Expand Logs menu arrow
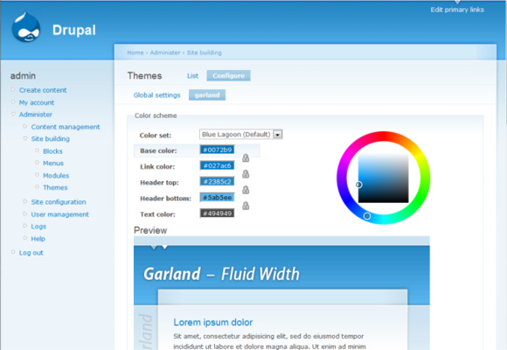The image size is (507, 350). [25, 226]
